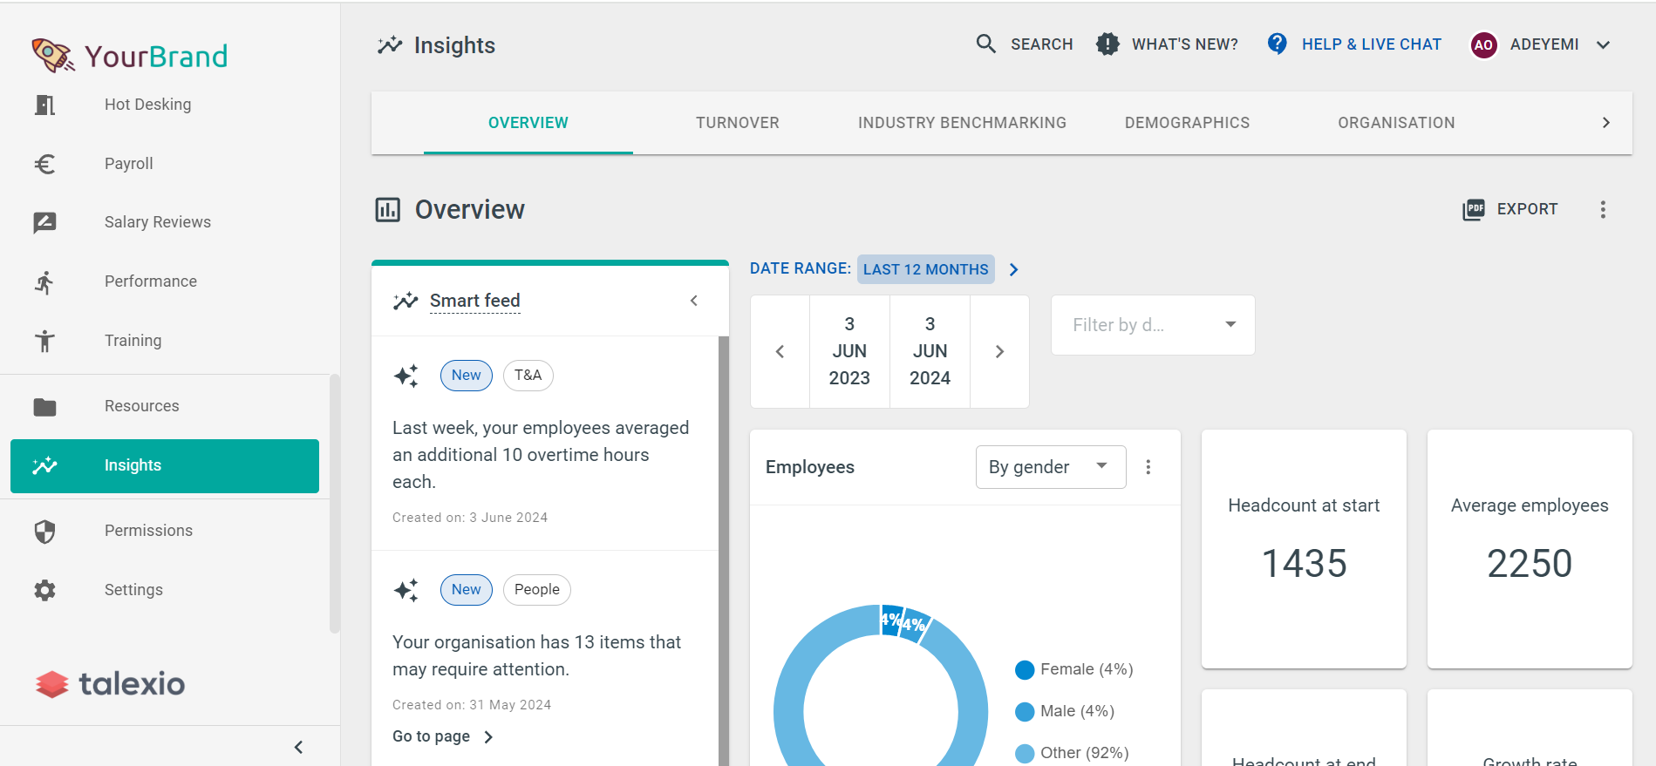Click the Average employees card
1656x766 pixels.
click(x=1530, y=549)
